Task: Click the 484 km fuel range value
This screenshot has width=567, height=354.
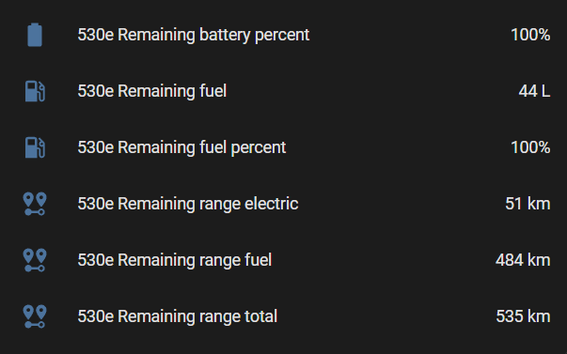Action: tap(523, 260)
